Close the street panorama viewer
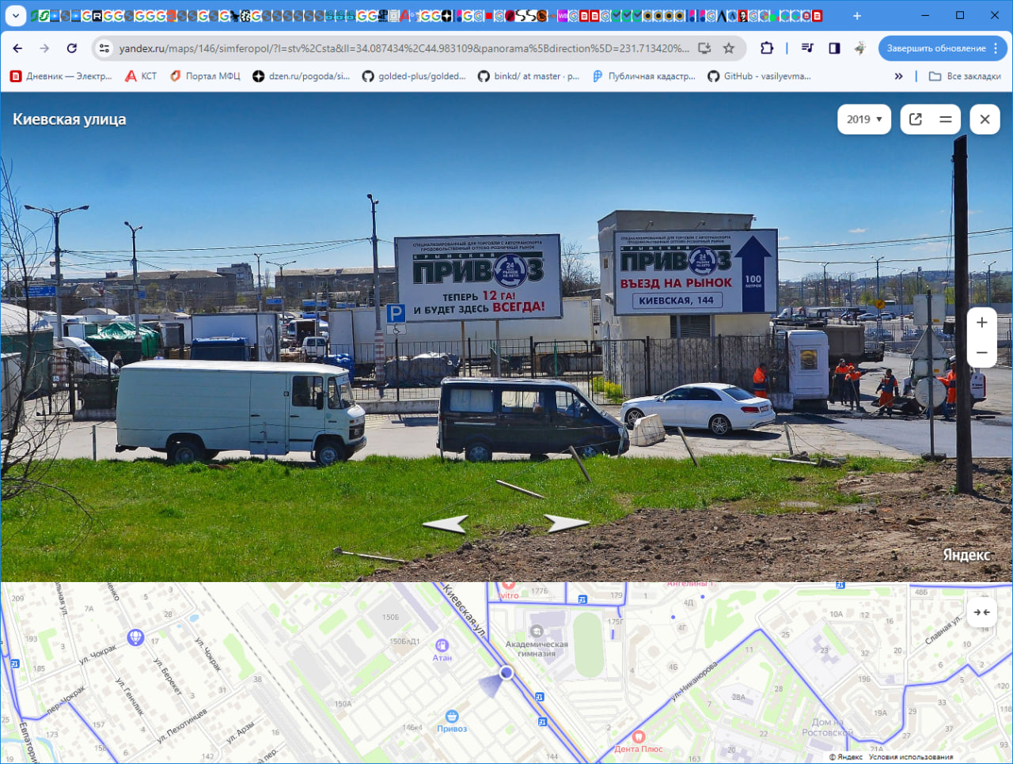The image size is (1013, 764). (x=985, y=119)
